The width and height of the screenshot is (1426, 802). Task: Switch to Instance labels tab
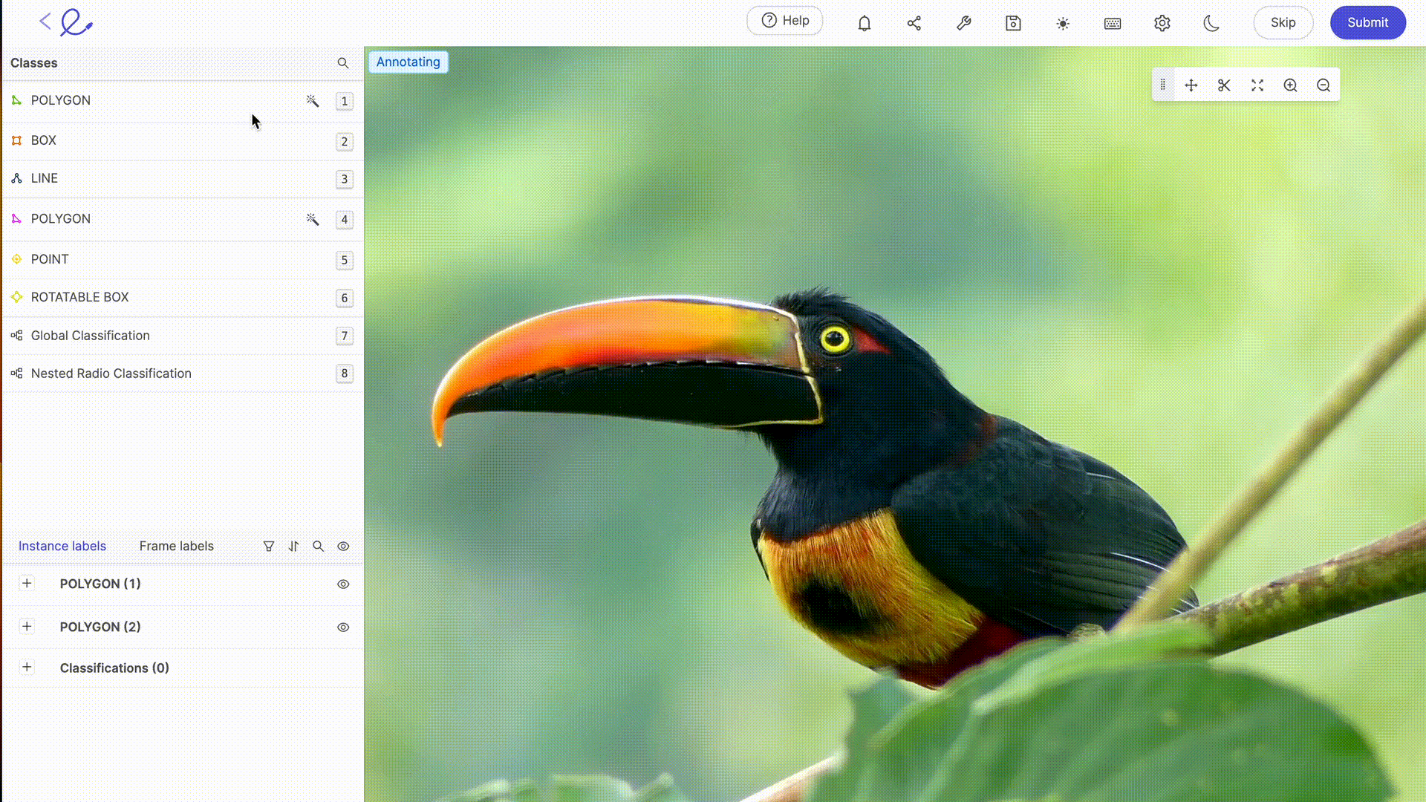pyautogui.click(x=62, y=546)
